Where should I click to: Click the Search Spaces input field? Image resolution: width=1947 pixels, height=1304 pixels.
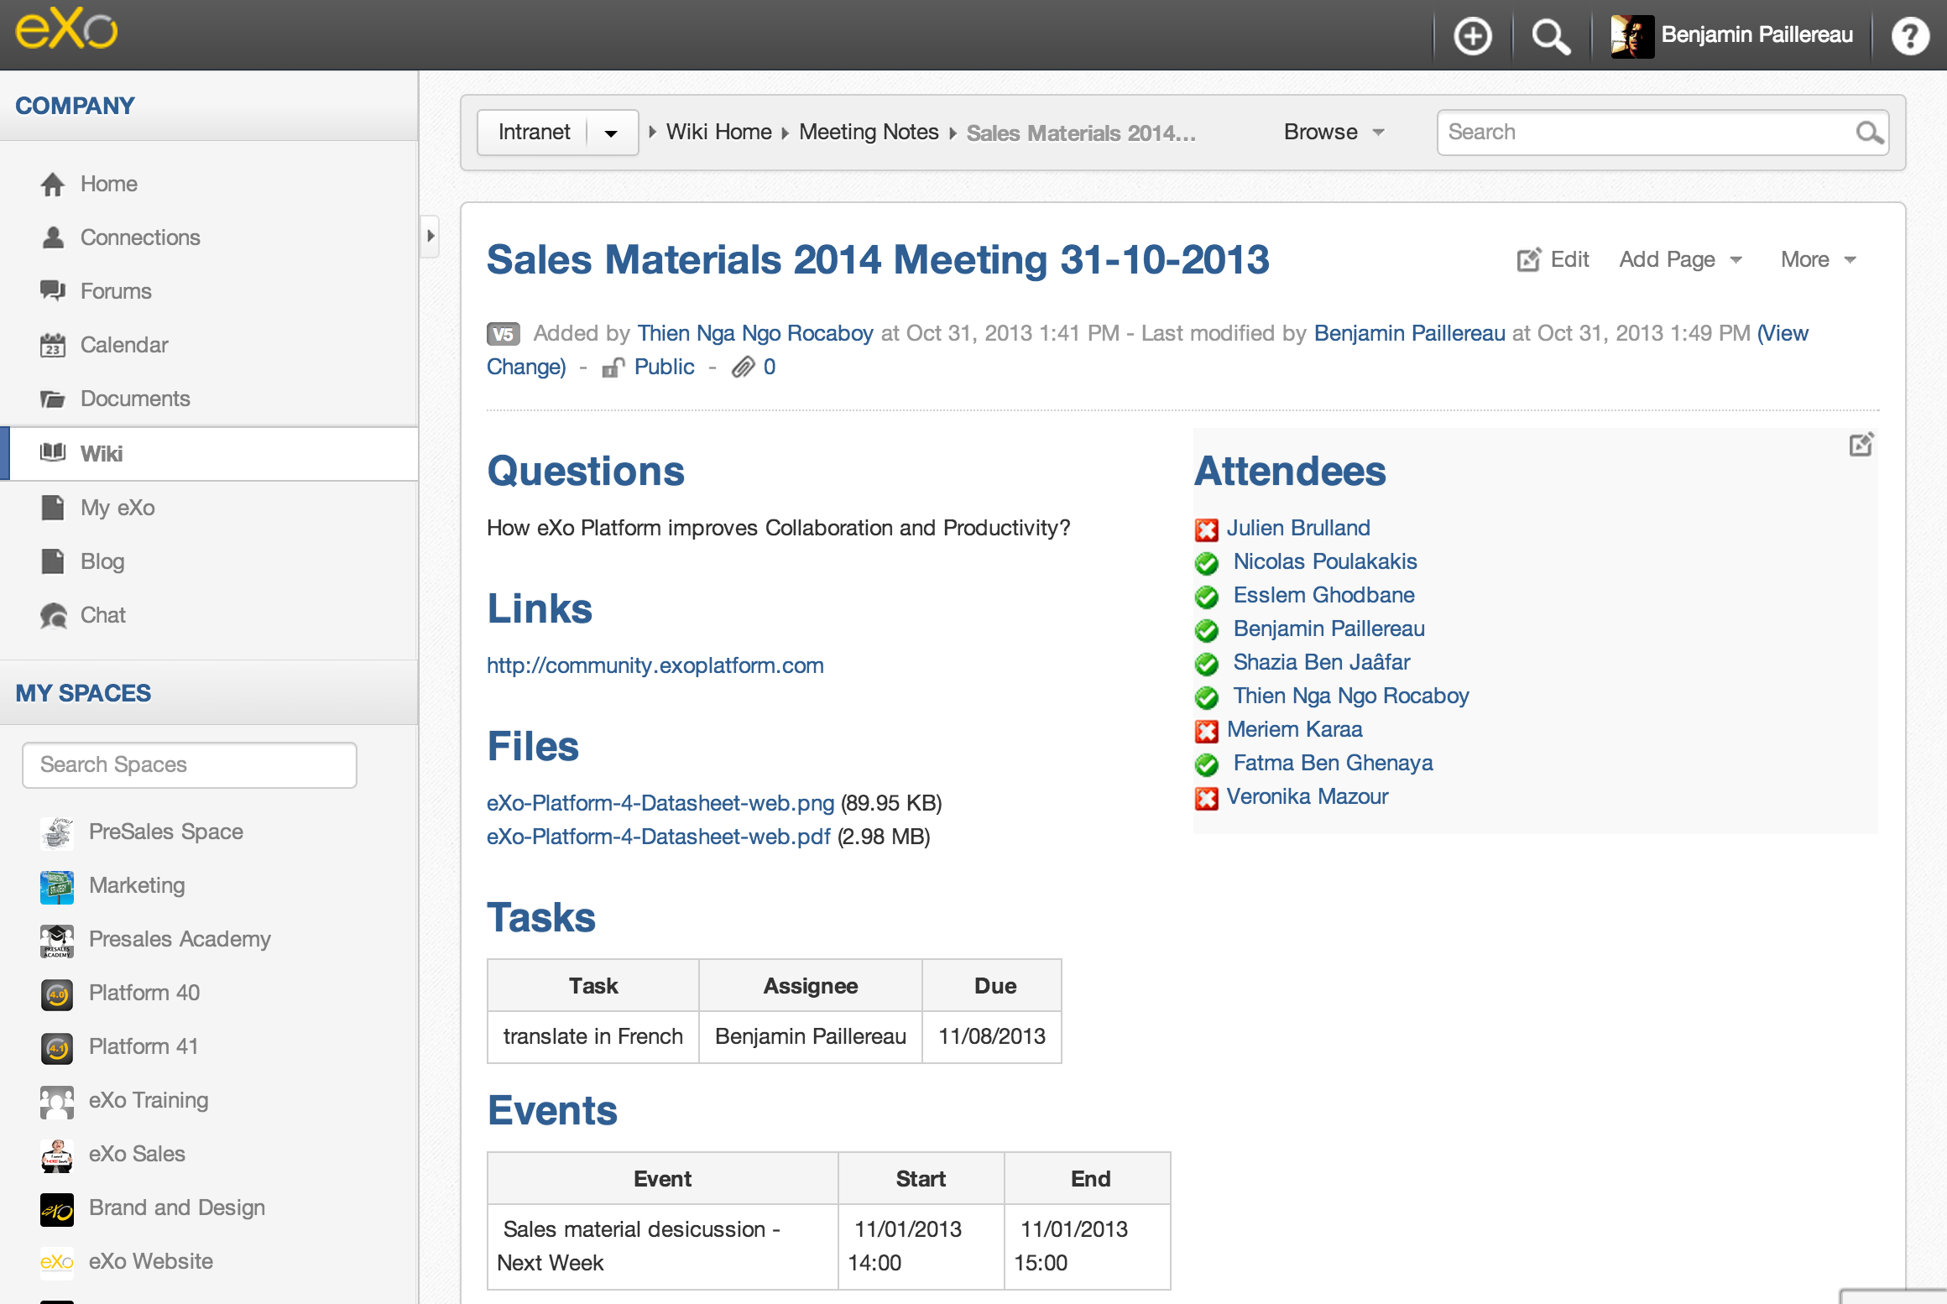(190, 764)
